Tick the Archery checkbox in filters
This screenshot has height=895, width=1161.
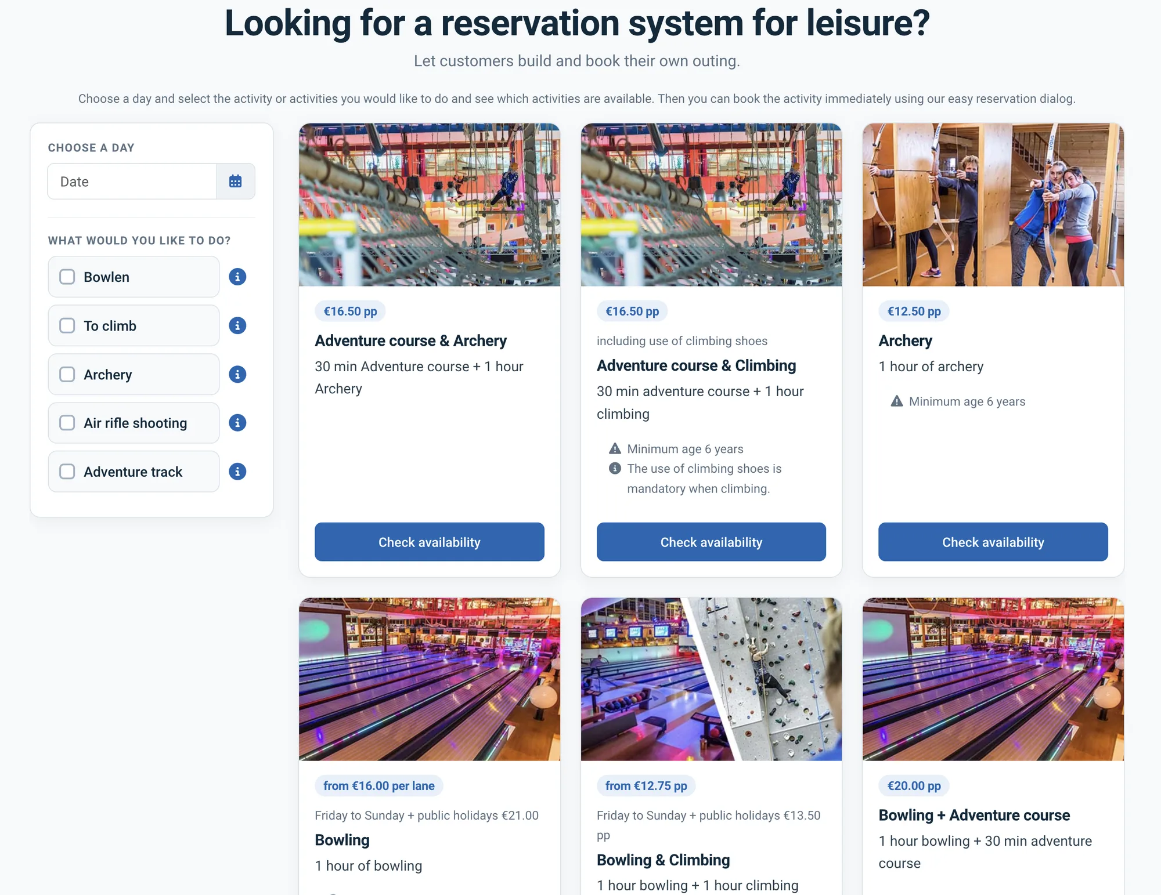point(67,374)
